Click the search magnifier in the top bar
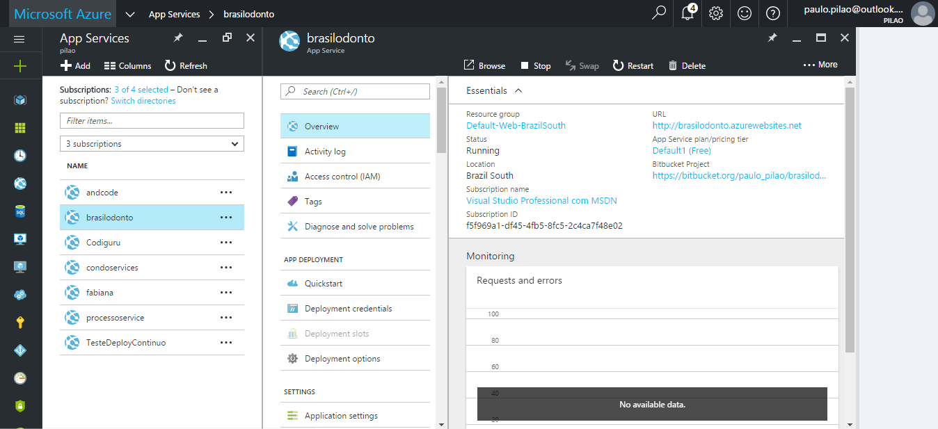 pyautogui.click(x=658, y=13)
